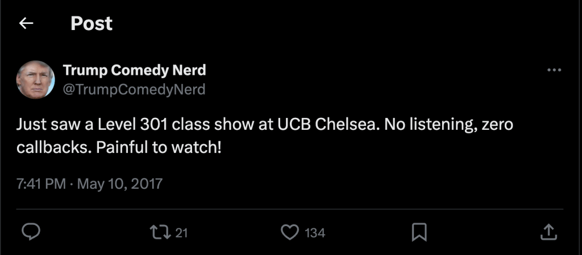The height and width of the screenshot is (255, 582).
Task: View the 134 likes count
Action: tap(315, 232)
